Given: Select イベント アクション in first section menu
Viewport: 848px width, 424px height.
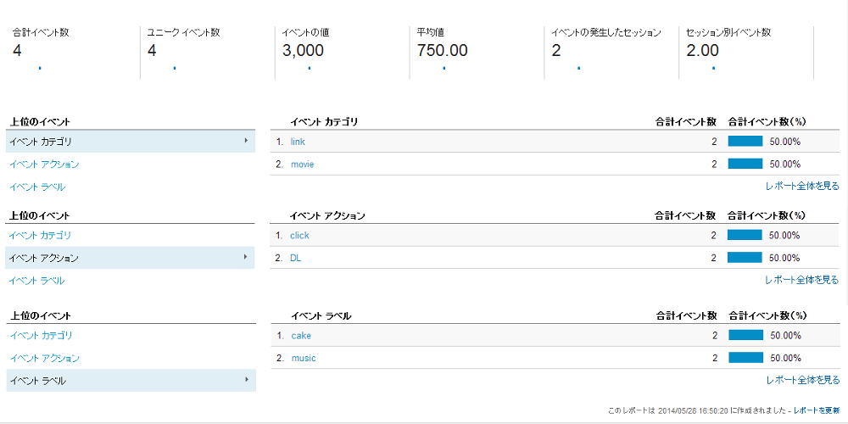Looking at the screenshot, I should 44,165.
